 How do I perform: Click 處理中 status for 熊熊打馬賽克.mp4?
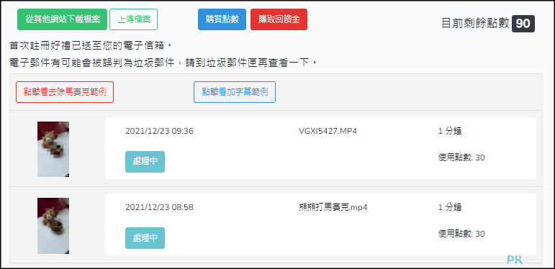[x=145, y=238]
